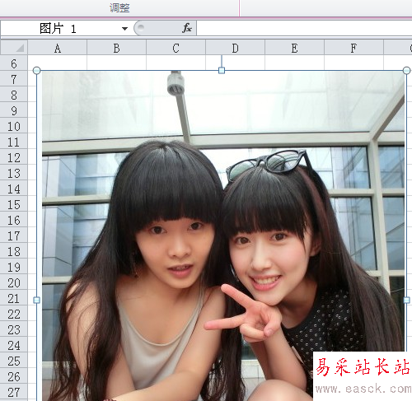This screenshot has width=412, height=401.
Task: Select column E header
Action: point(295,48)
